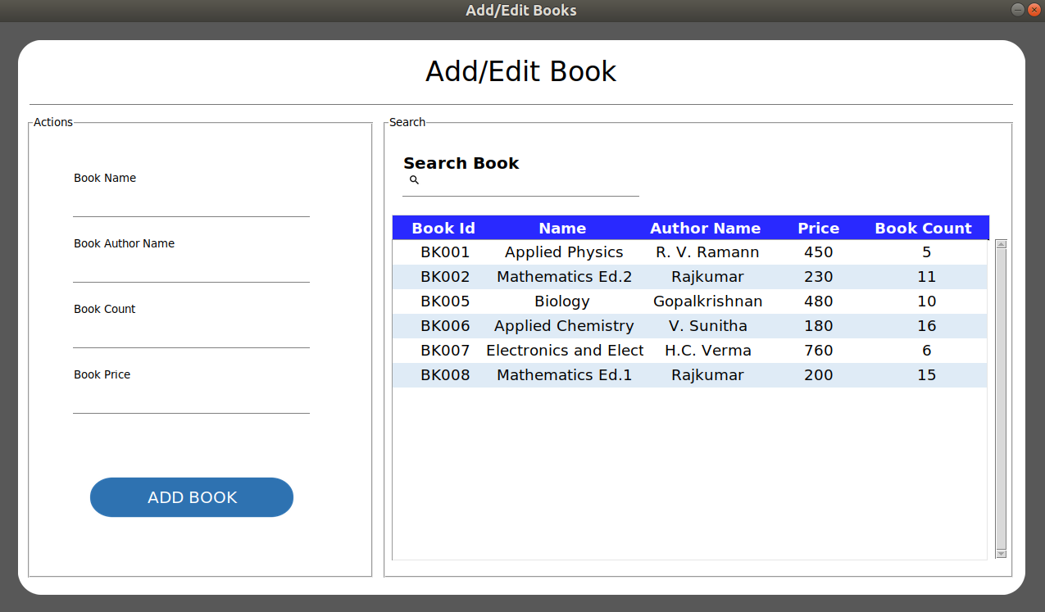Click the Search Book text field
The image size is (1045, 612).
[529, 184]
